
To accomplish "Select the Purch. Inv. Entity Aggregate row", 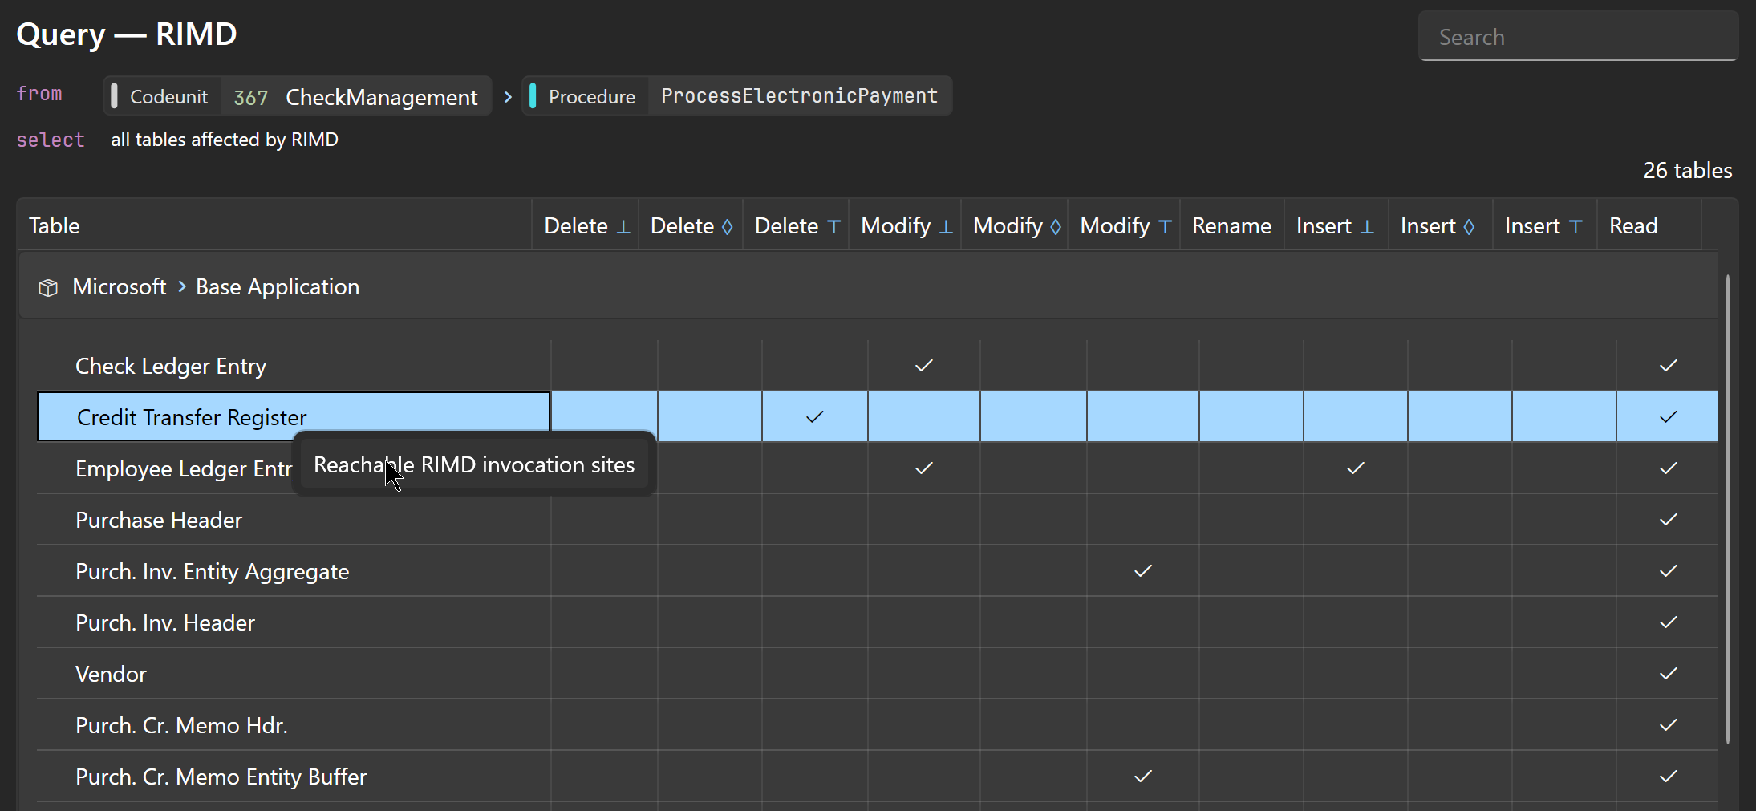I will tap(878, 571).
